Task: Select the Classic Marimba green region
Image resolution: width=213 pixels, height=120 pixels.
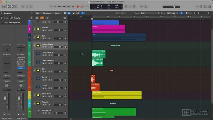Action: tap(114, 112)
